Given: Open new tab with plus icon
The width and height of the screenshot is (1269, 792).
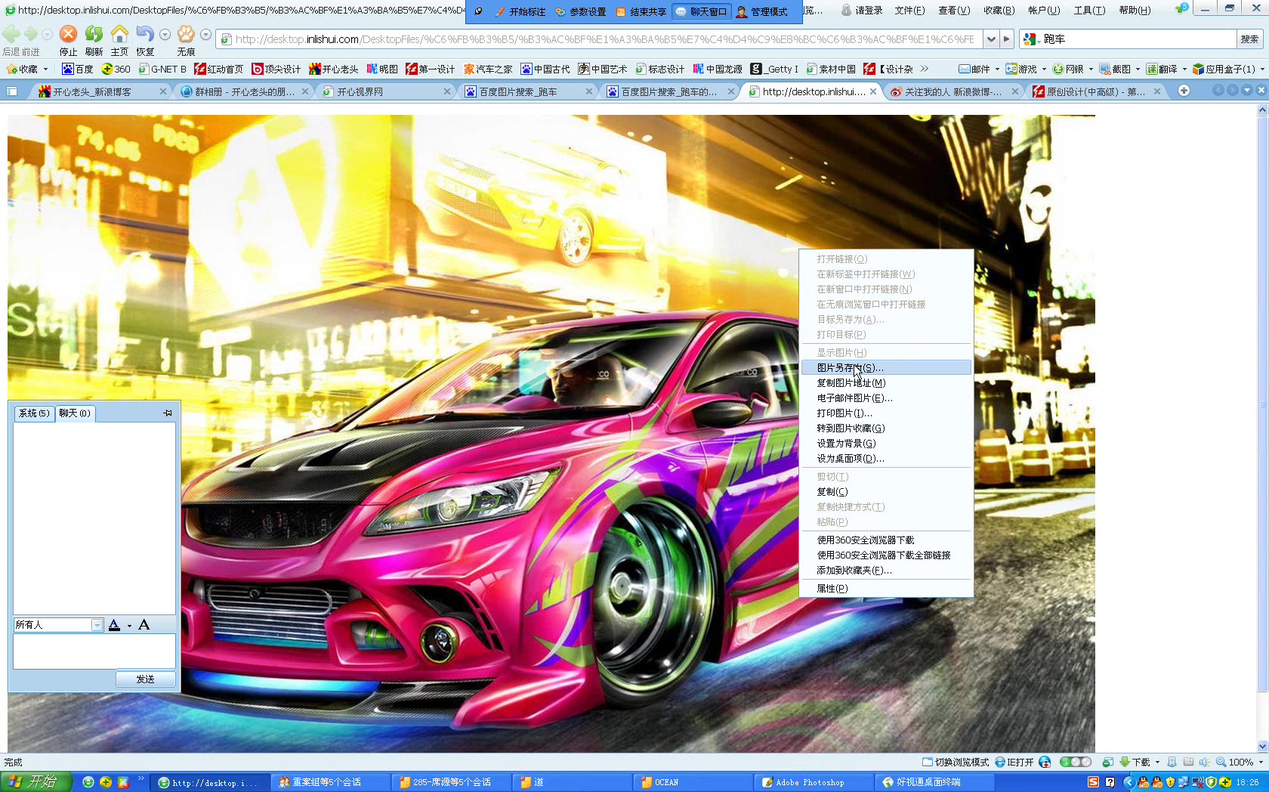Looking at the screenshot, I should click(x=1184, y=91).
